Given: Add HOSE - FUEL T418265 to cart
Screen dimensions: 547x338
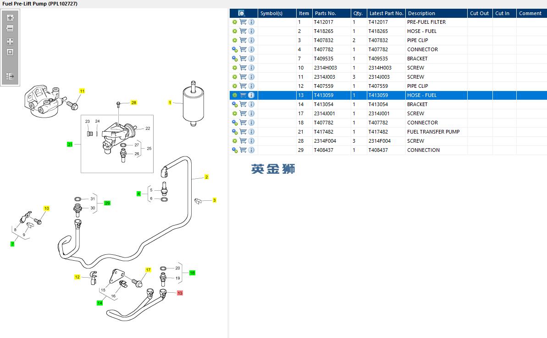Looking at the screenshot, I should tap(243, 31).
